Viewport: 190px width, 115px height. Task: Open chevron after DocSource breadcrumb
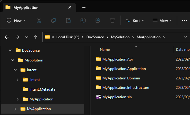[x=107, y=37]
